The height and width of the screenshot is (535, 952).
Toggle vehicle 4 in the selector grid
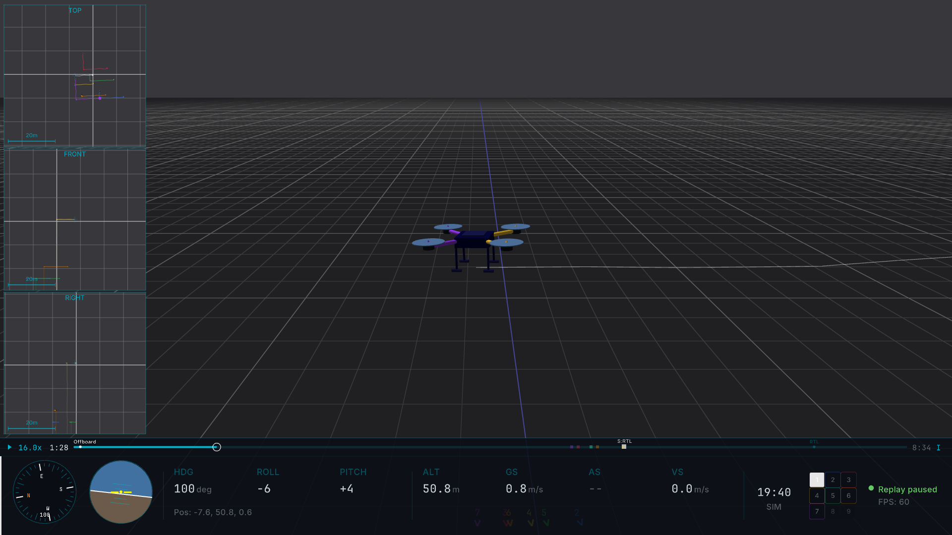(817, 495)
